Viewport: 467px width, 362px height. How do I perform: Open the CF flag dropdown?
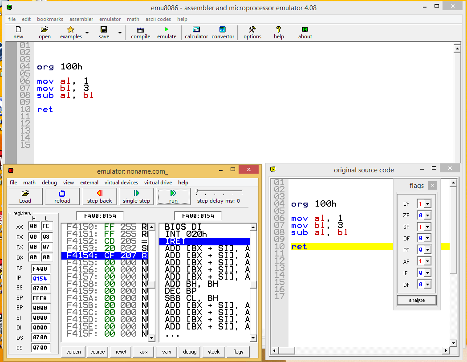click(x=428, y=204)
